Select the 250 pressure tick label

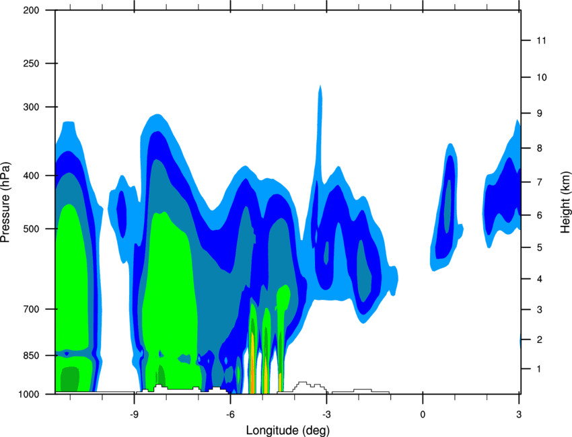click(31, 63)
